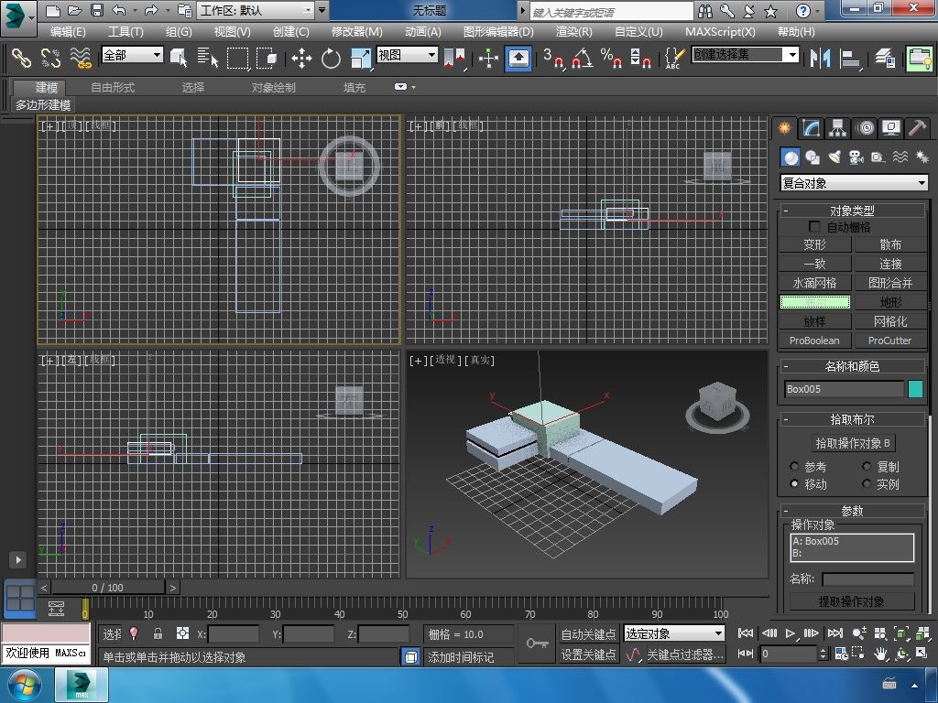Image resolution: width=938 pixels, height=703 pixels.
Task: Open Utilities panel with hammer icon
Action: [x=918, y=128]
